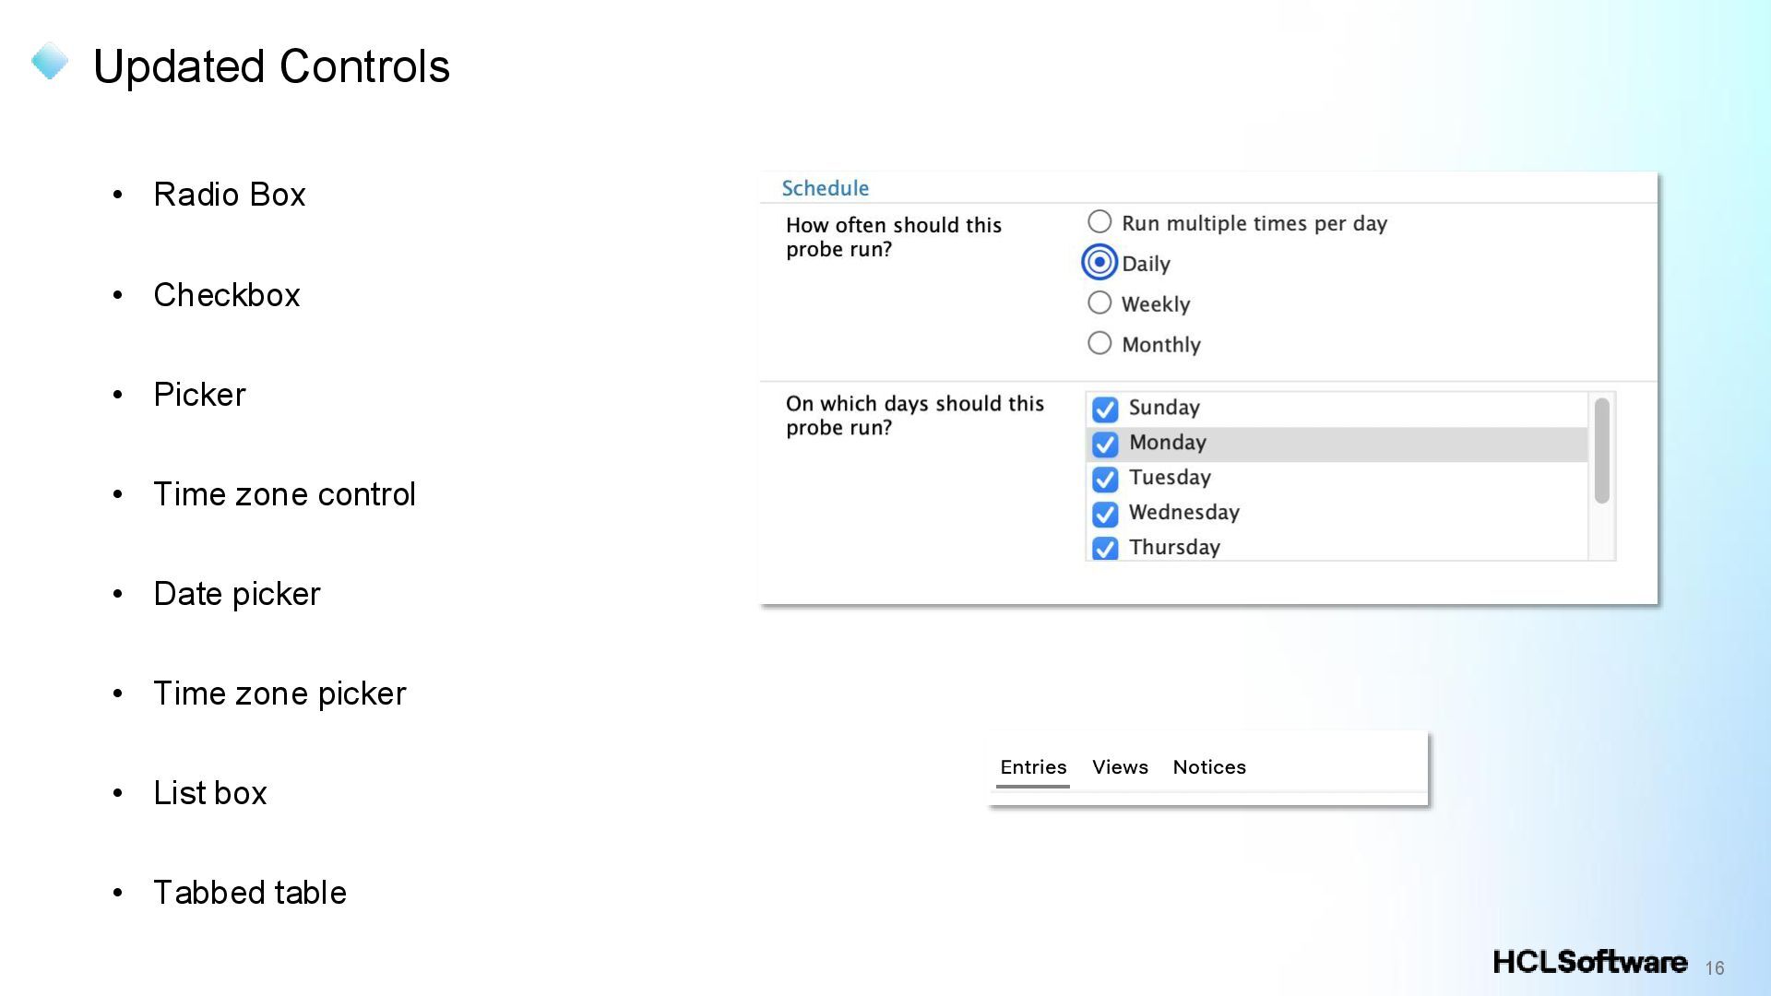Click the Updated Controls title
Screen dimensions: 1771x996
coord(271,66)
